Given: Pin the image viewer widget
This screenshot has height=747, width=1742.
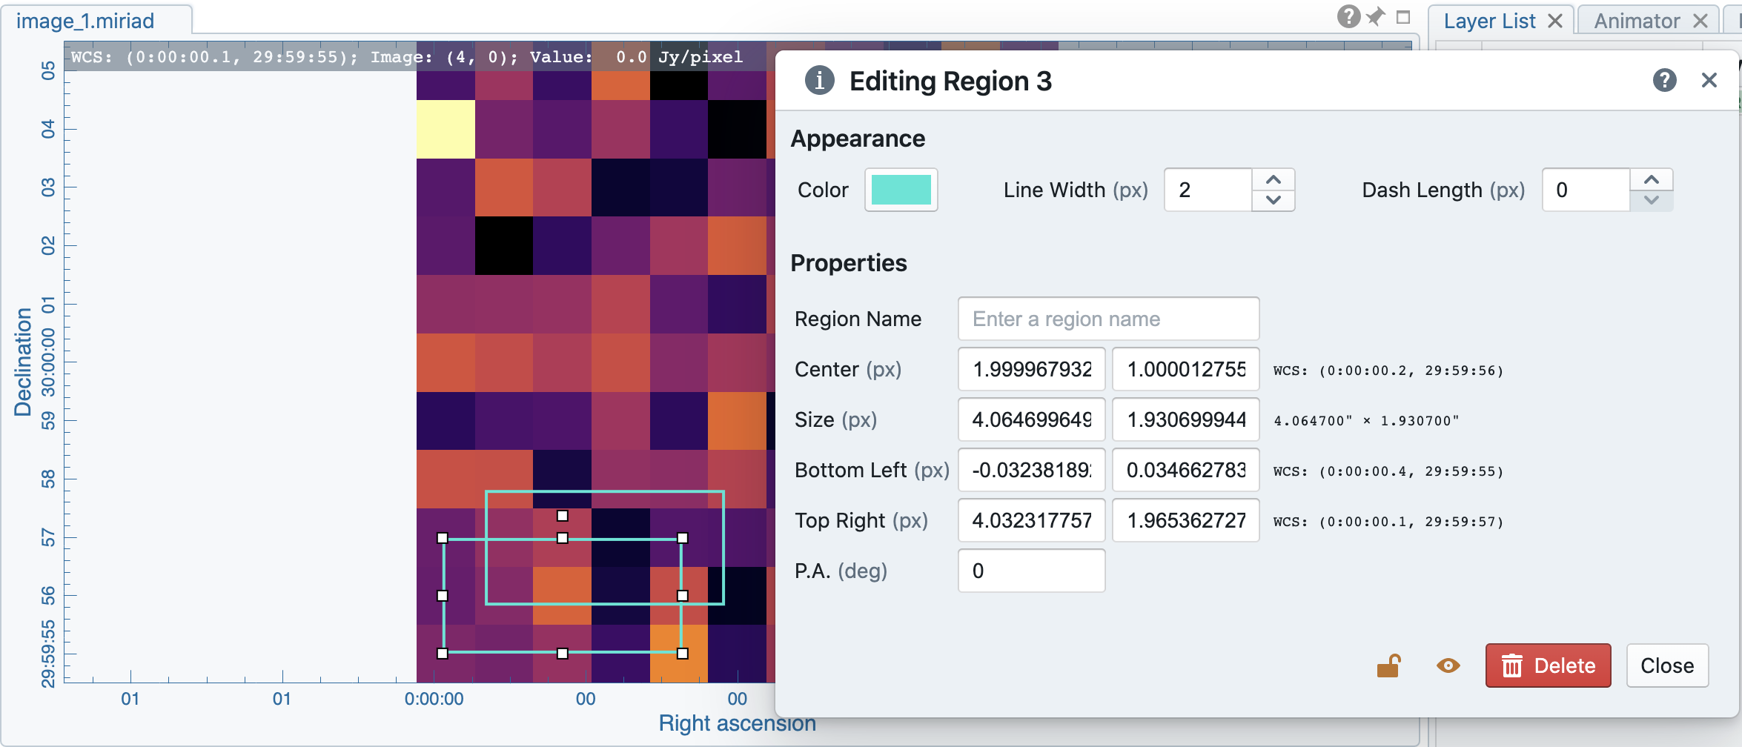Looking at the screenshot, I should point(1376,16).
